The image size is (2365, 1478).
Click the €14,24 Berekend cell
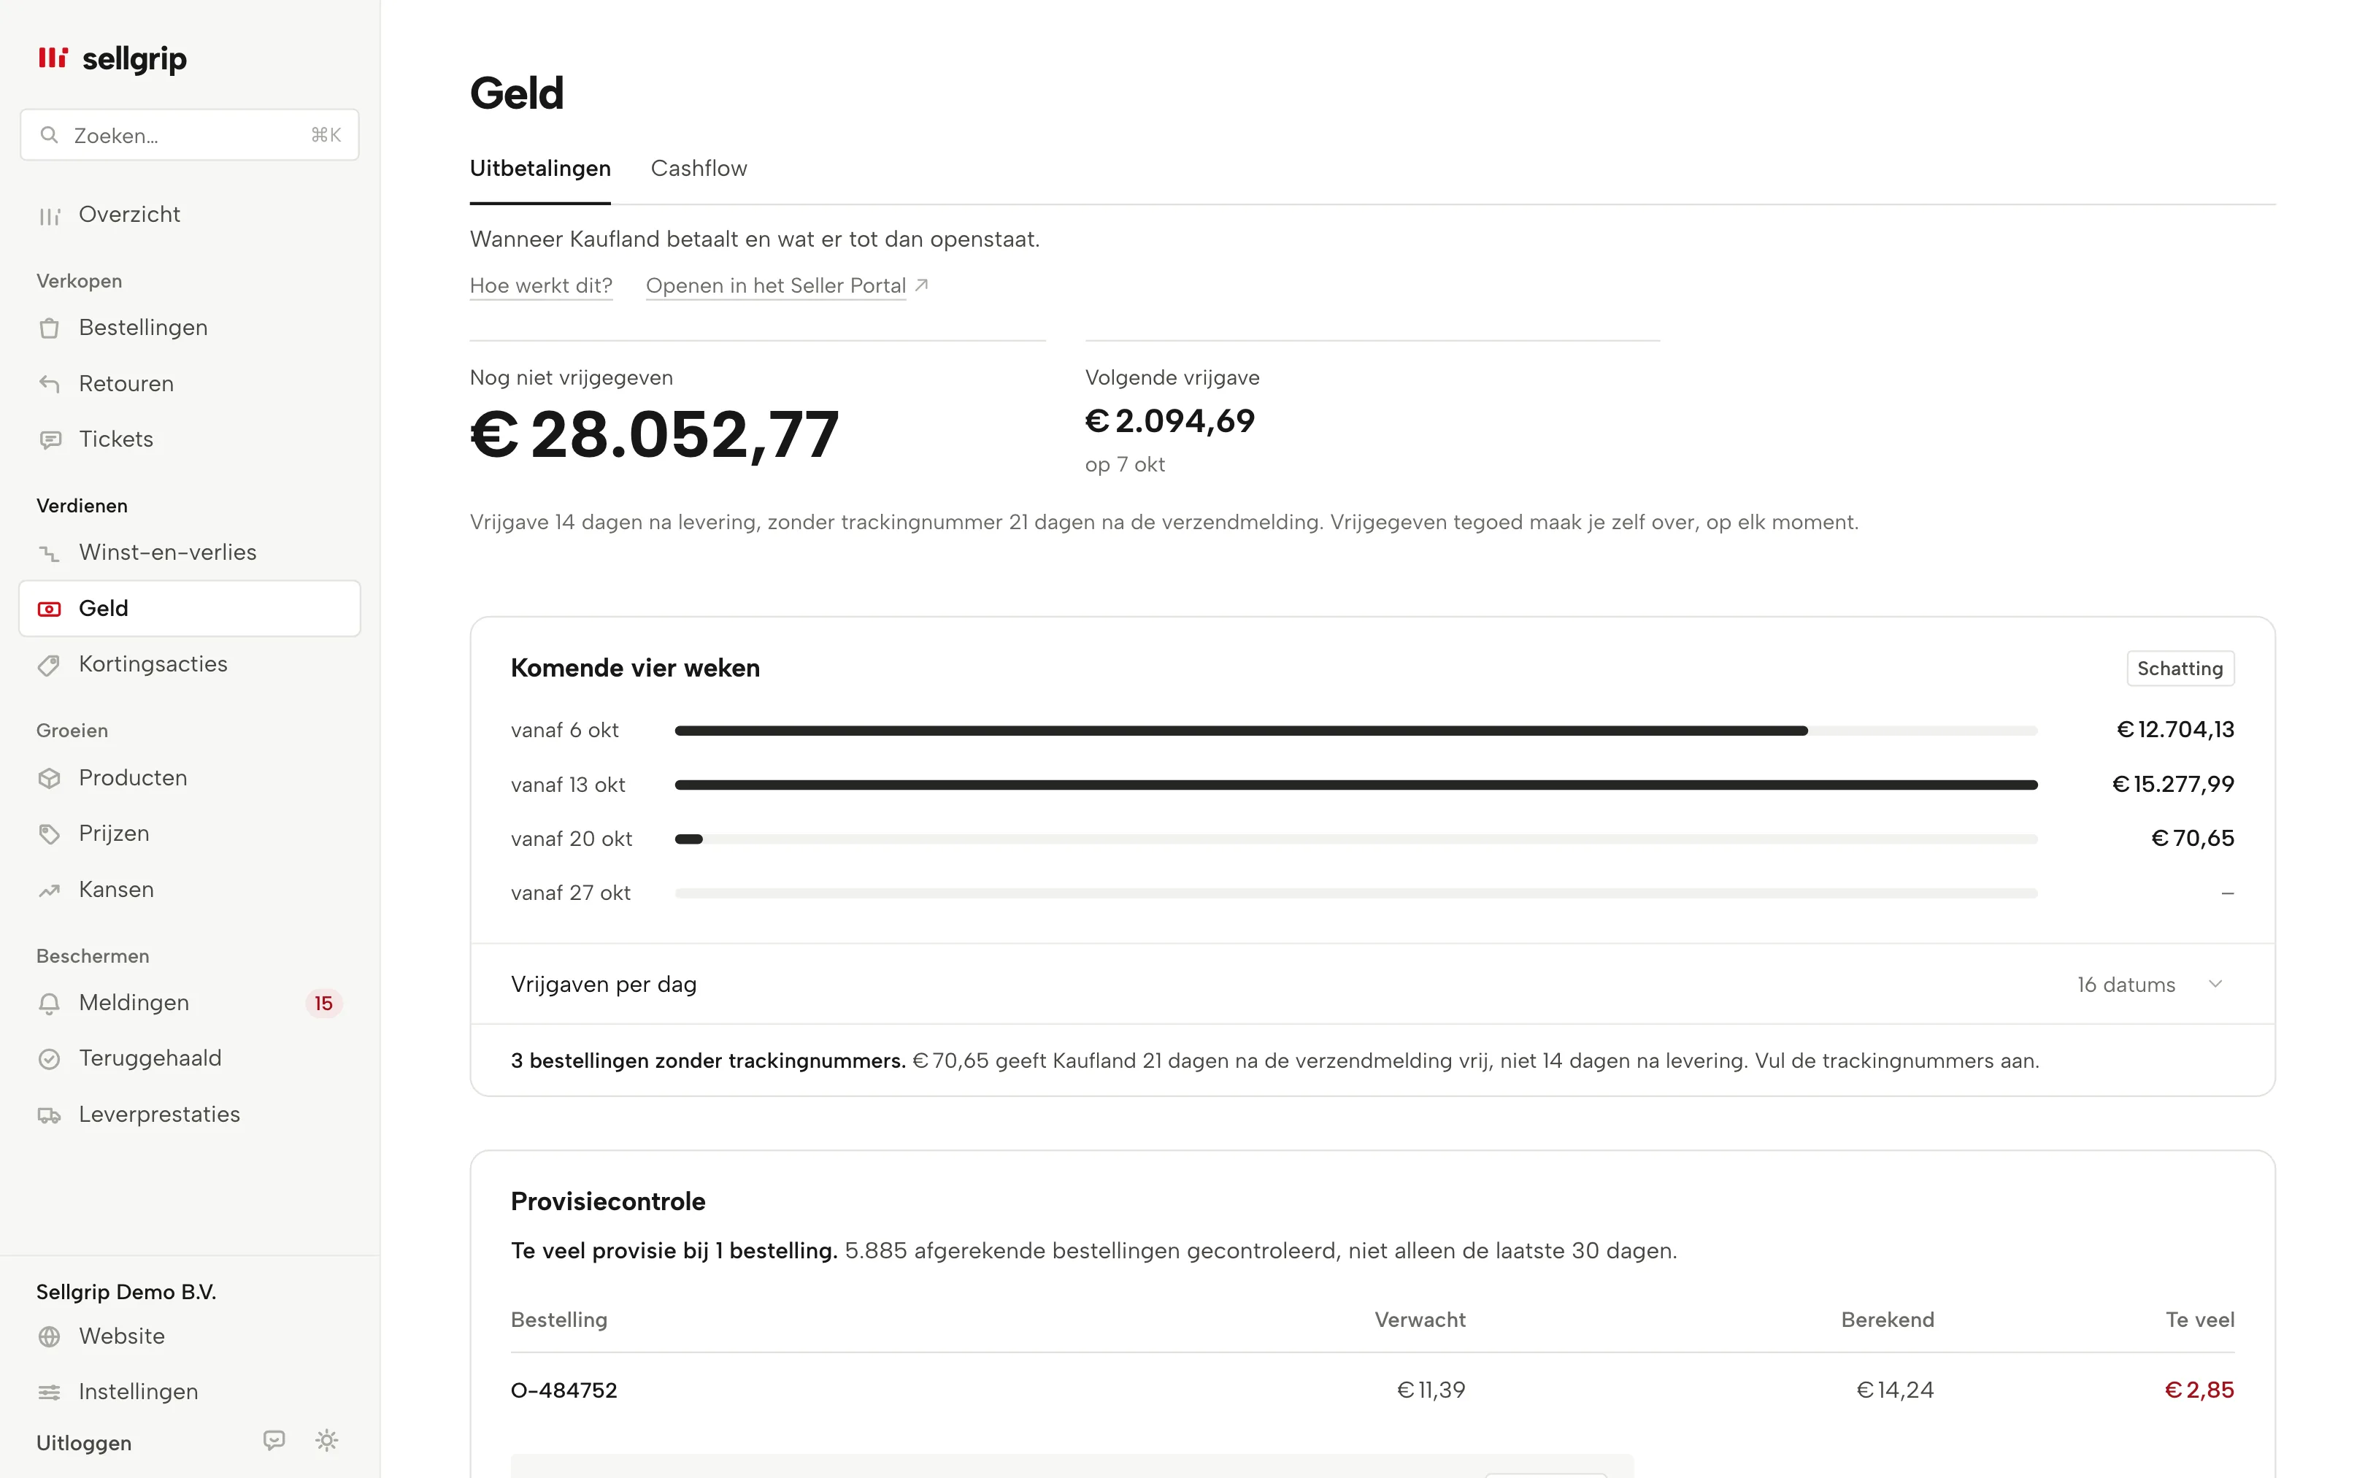click(x=1894, y=1390)
